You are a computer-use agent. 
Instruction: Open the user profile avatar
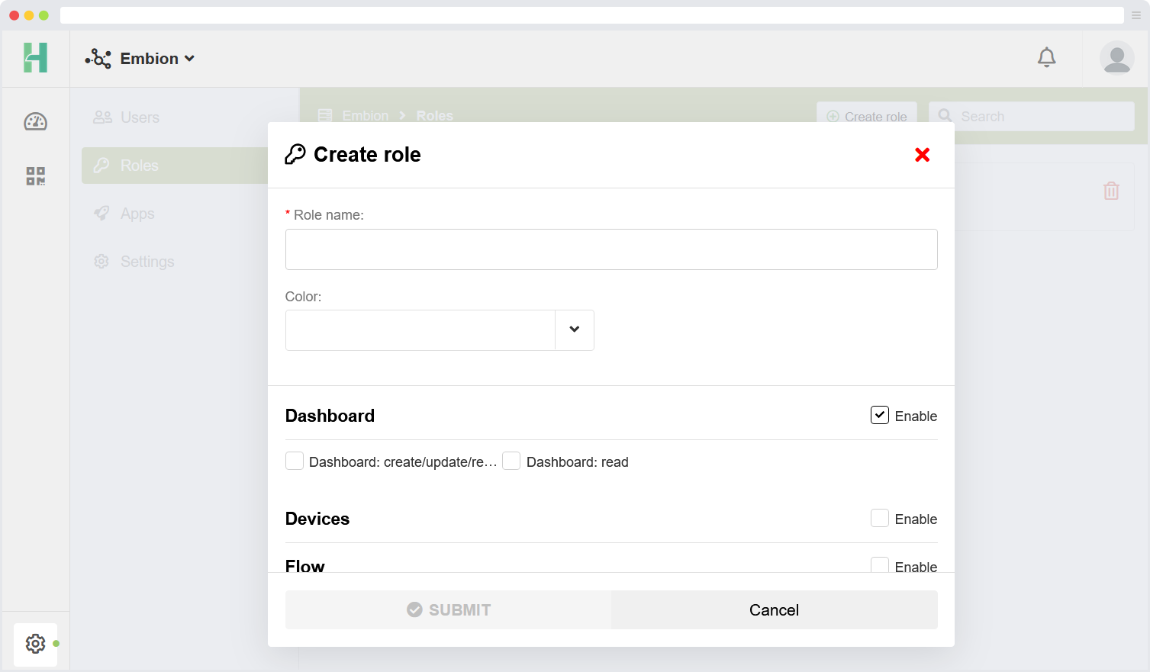[1116, 58]
